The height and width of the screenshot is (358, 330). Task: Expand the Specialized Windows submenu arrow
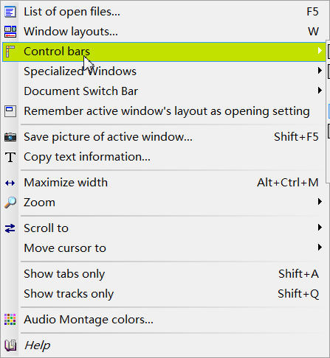(320, 71)
